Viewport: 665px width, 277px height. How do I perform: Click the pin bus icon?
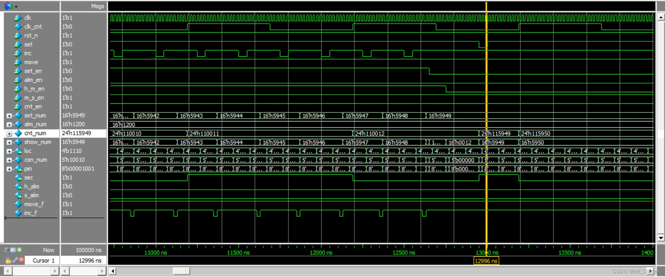(18, 169)
